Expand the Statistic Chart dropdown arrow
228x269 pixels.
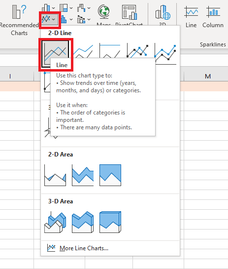71,19
